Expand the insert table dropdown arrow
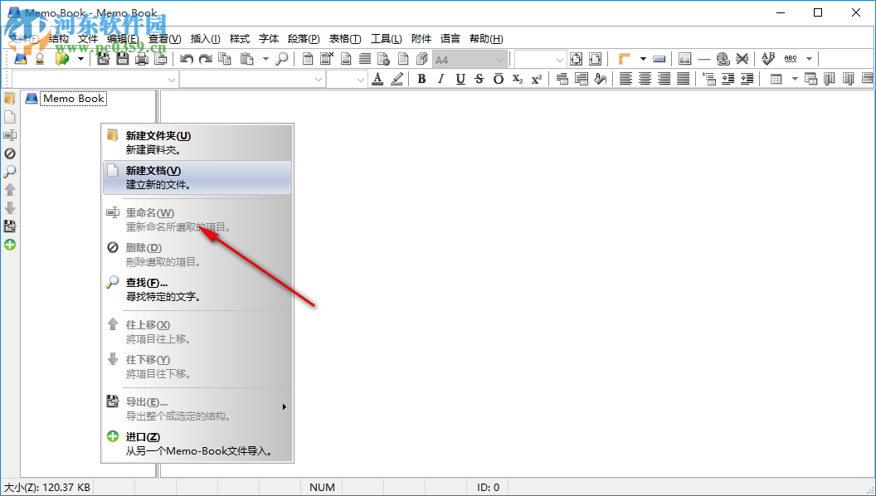The image size is (876, 496). (x=795, y=79)
